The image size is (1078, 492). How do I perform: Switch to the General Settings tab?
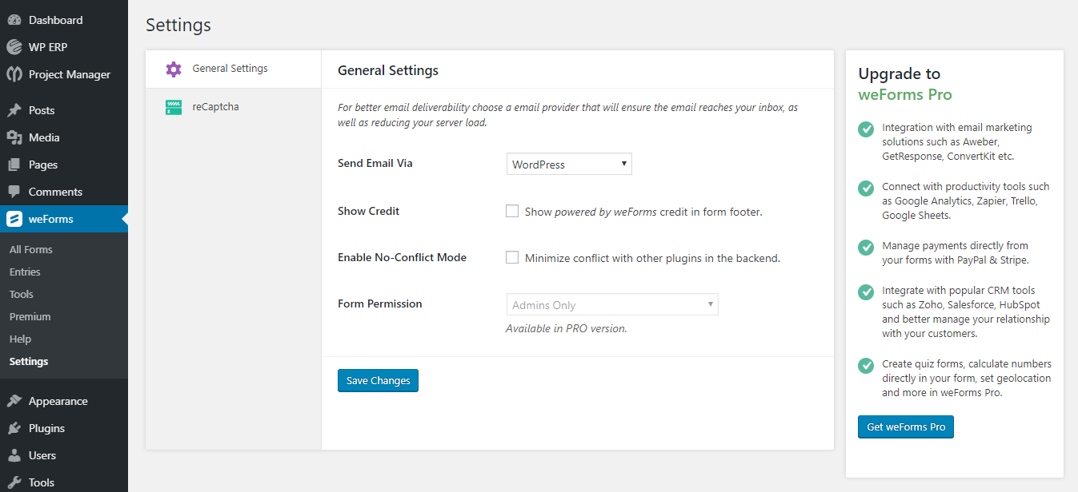pyautogui.click(x=230, y=69)
